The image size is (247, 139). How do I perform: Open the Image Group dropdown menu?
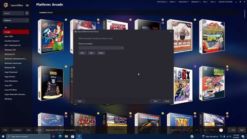click(x=184, y=2)
